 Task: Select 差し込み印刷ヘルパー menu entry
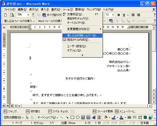click(x=82, y=36)
